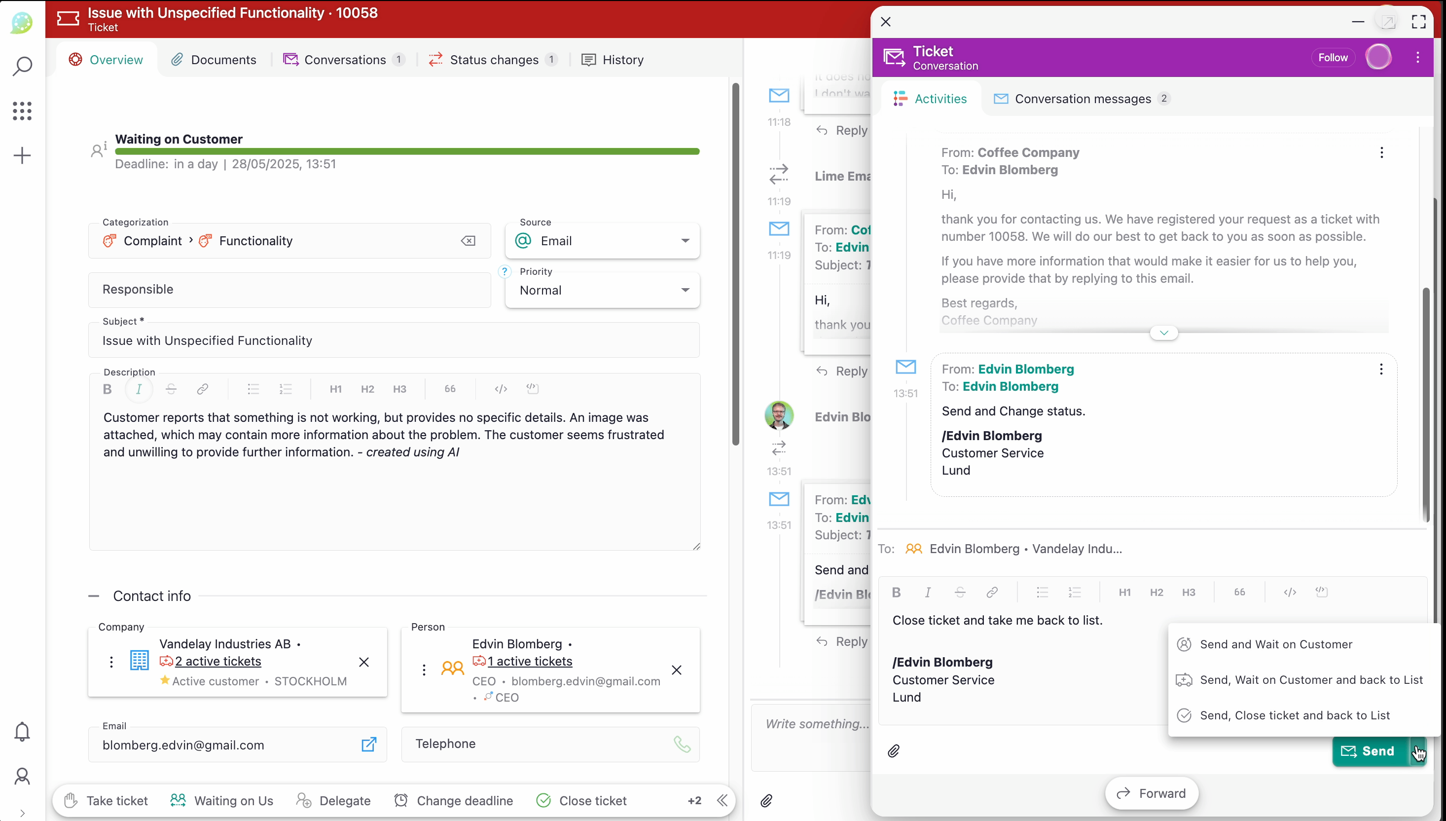Collapse the Contact info section
Viewport: 1446px width, 821px height.
[x=94, y=596]
